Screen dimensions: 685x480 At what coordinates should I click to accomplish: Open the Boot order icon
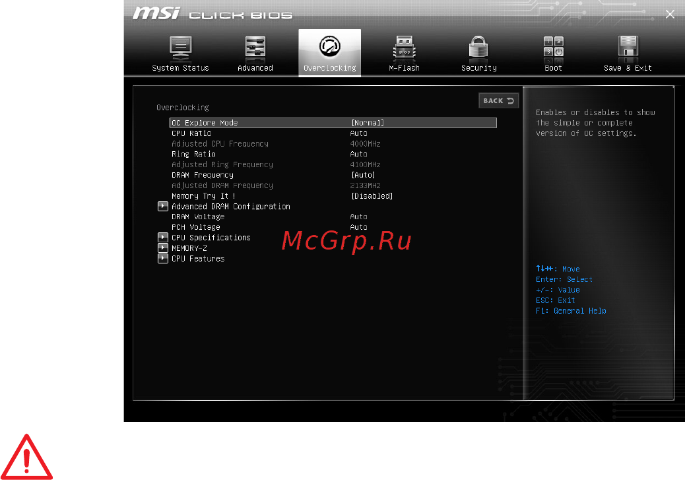point(554,48)
